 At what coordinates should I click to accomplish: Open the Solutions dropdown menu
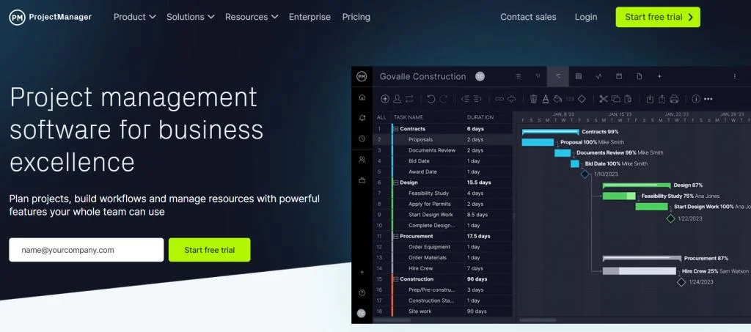coord(191,17)
